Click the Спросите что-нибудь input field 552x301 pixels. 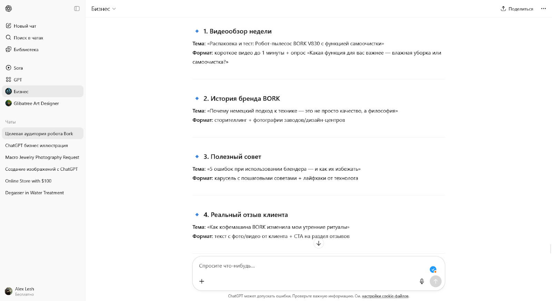coord(310,266)
